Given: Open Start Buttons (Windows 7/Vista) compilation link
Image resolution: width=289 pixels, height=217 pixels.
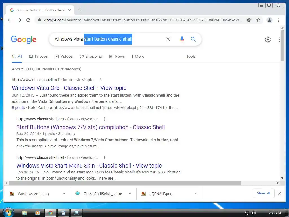Looking at the screenshot, I should pyautogui.click(x=91, y=127).
